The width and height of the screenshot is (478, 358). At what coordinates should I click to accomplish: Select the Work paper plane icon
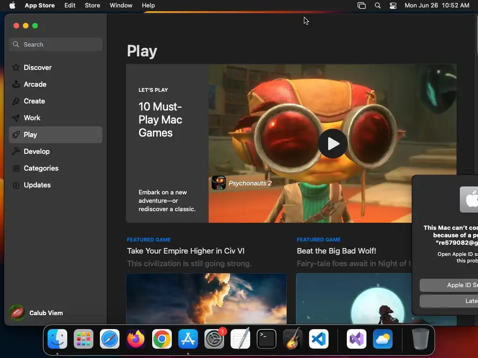(x=16, y=118)
